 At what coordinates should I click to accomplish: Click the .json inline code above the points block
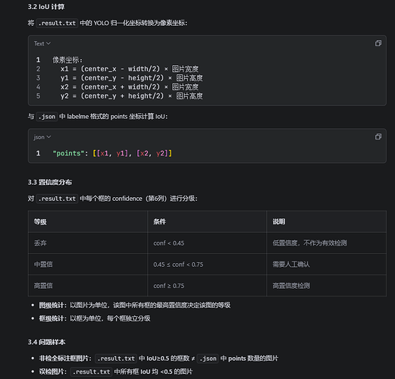coord(47,117)
